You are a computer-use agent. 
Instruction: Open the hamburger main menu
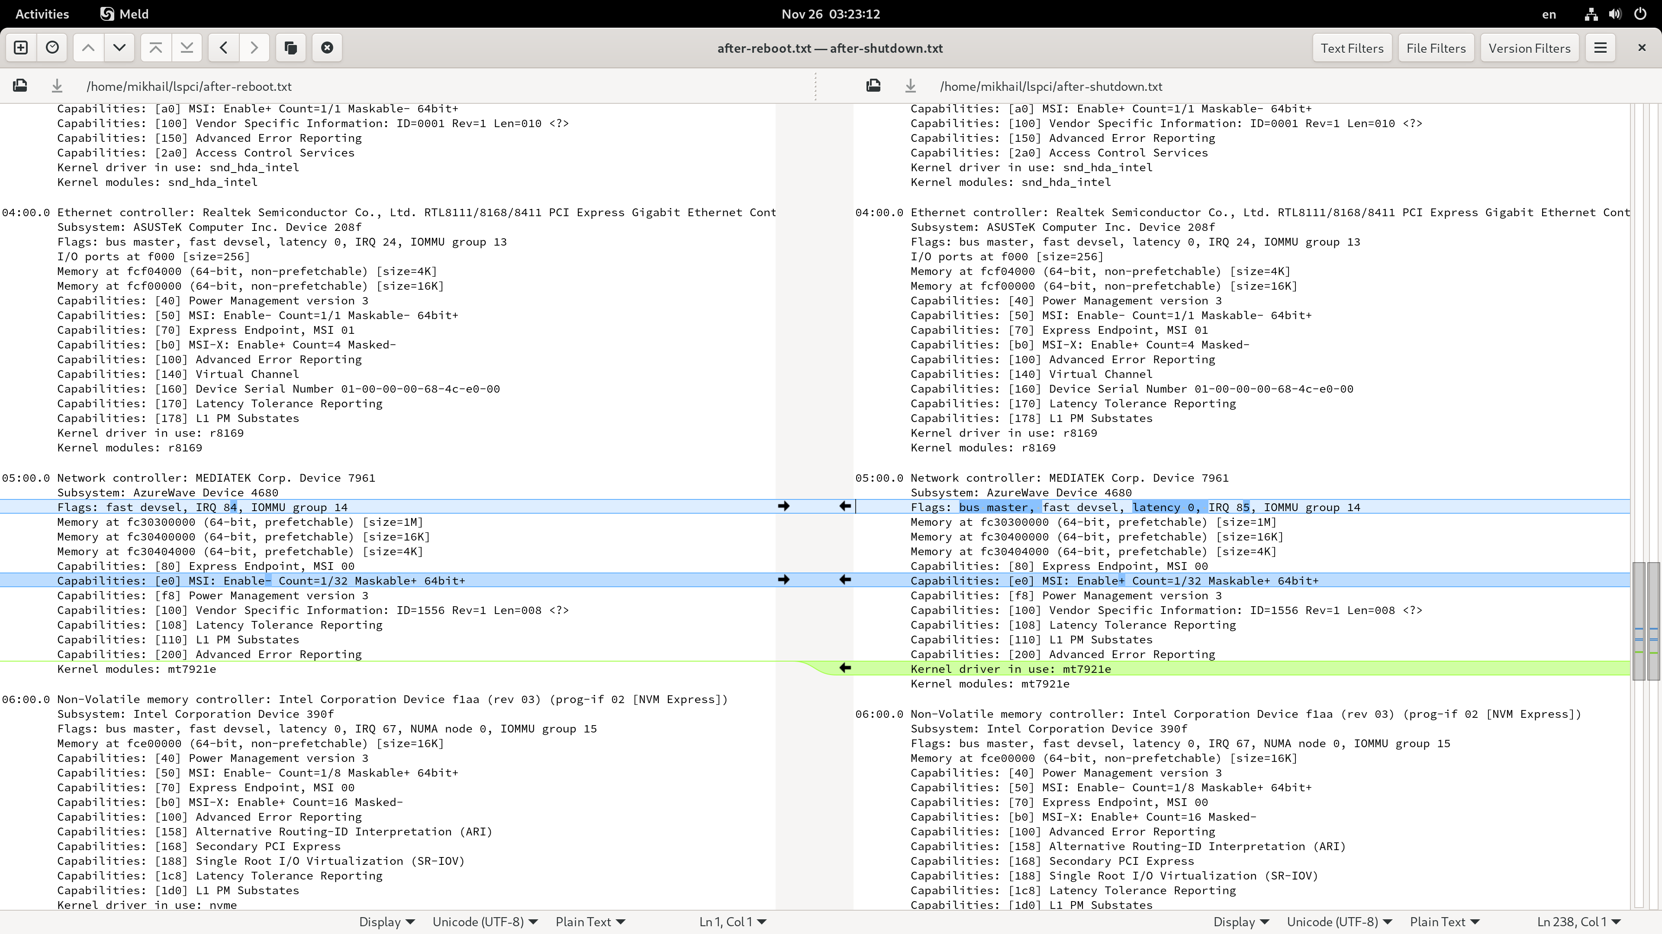tap(1600, 48)
